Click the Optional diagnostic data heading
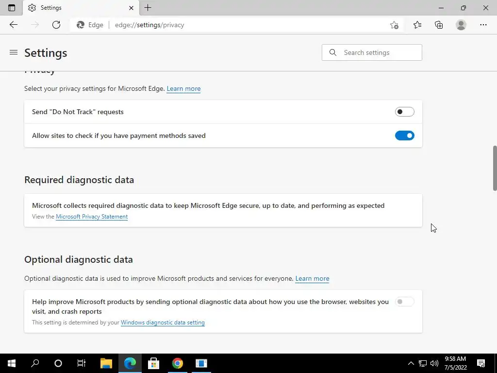Image resolution: width=497 pixels, height=373 pixels. coord(79,259)
